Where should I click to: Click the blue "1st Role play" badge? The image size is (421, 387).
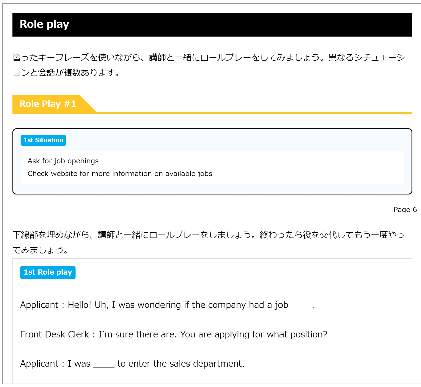[x=48, y=272]
